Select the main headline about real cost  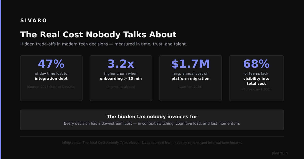pyautogui.click(x=98, y=35)
